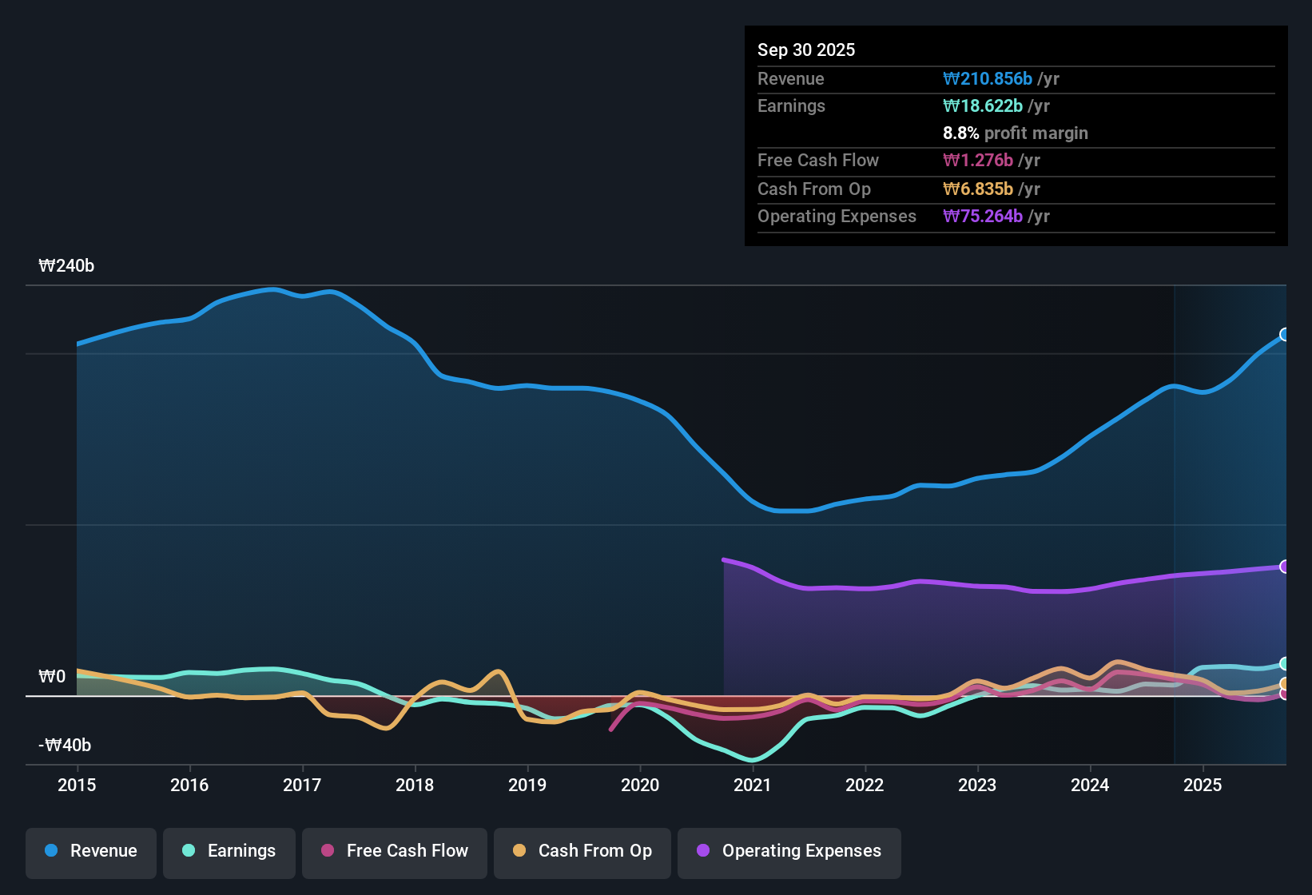Expand the Cash From Op legend entry

[x=582, y=851]
